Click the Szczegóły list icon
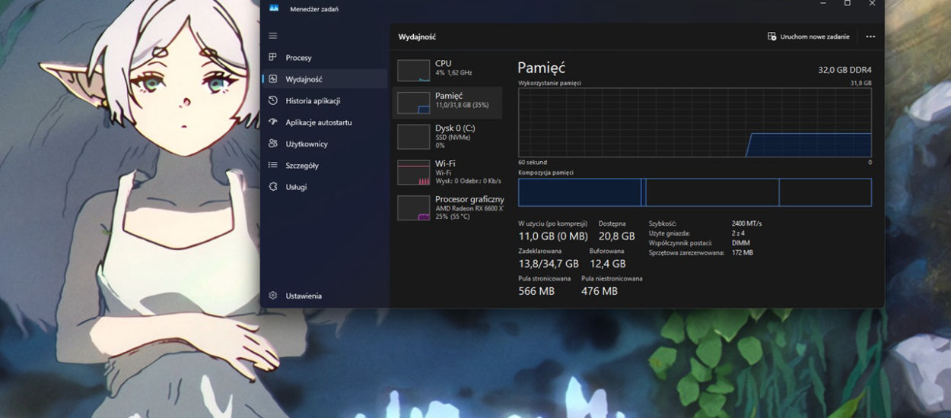The width and height of the screenshot is (951, 418). 273,165
